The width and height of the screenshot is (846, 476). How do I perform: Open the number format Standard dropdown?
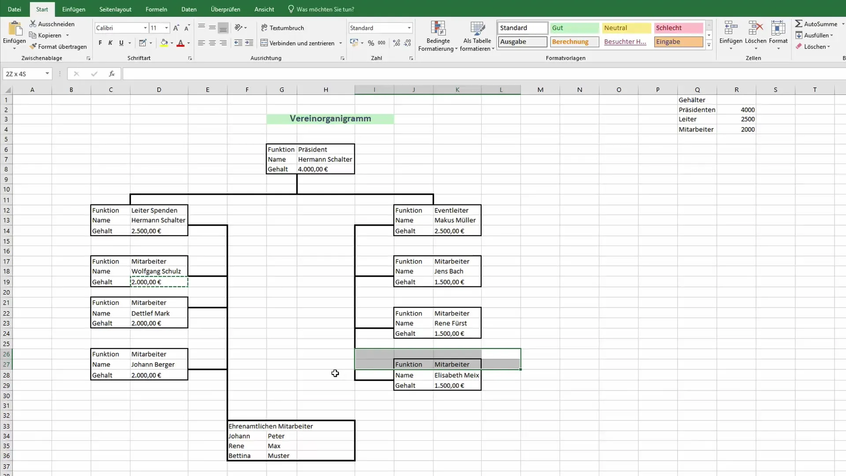(x=409, y=28)
